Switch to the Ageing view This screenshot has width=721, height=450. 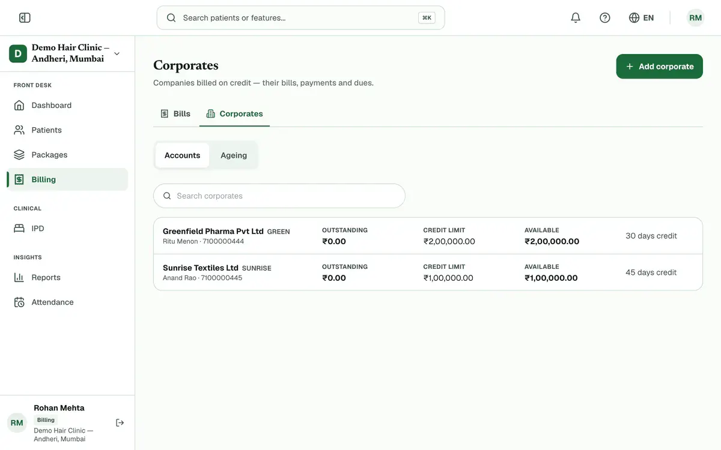pyautogui.click(x=234, y=155)
